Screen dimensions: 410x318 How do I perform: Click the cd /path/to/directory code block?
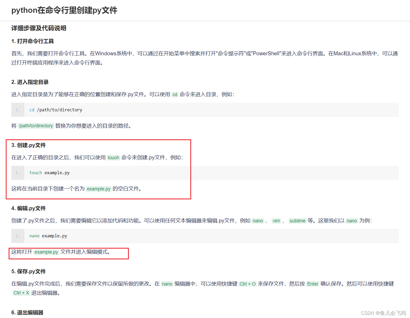pyautogui.click(x=56, y=110)
